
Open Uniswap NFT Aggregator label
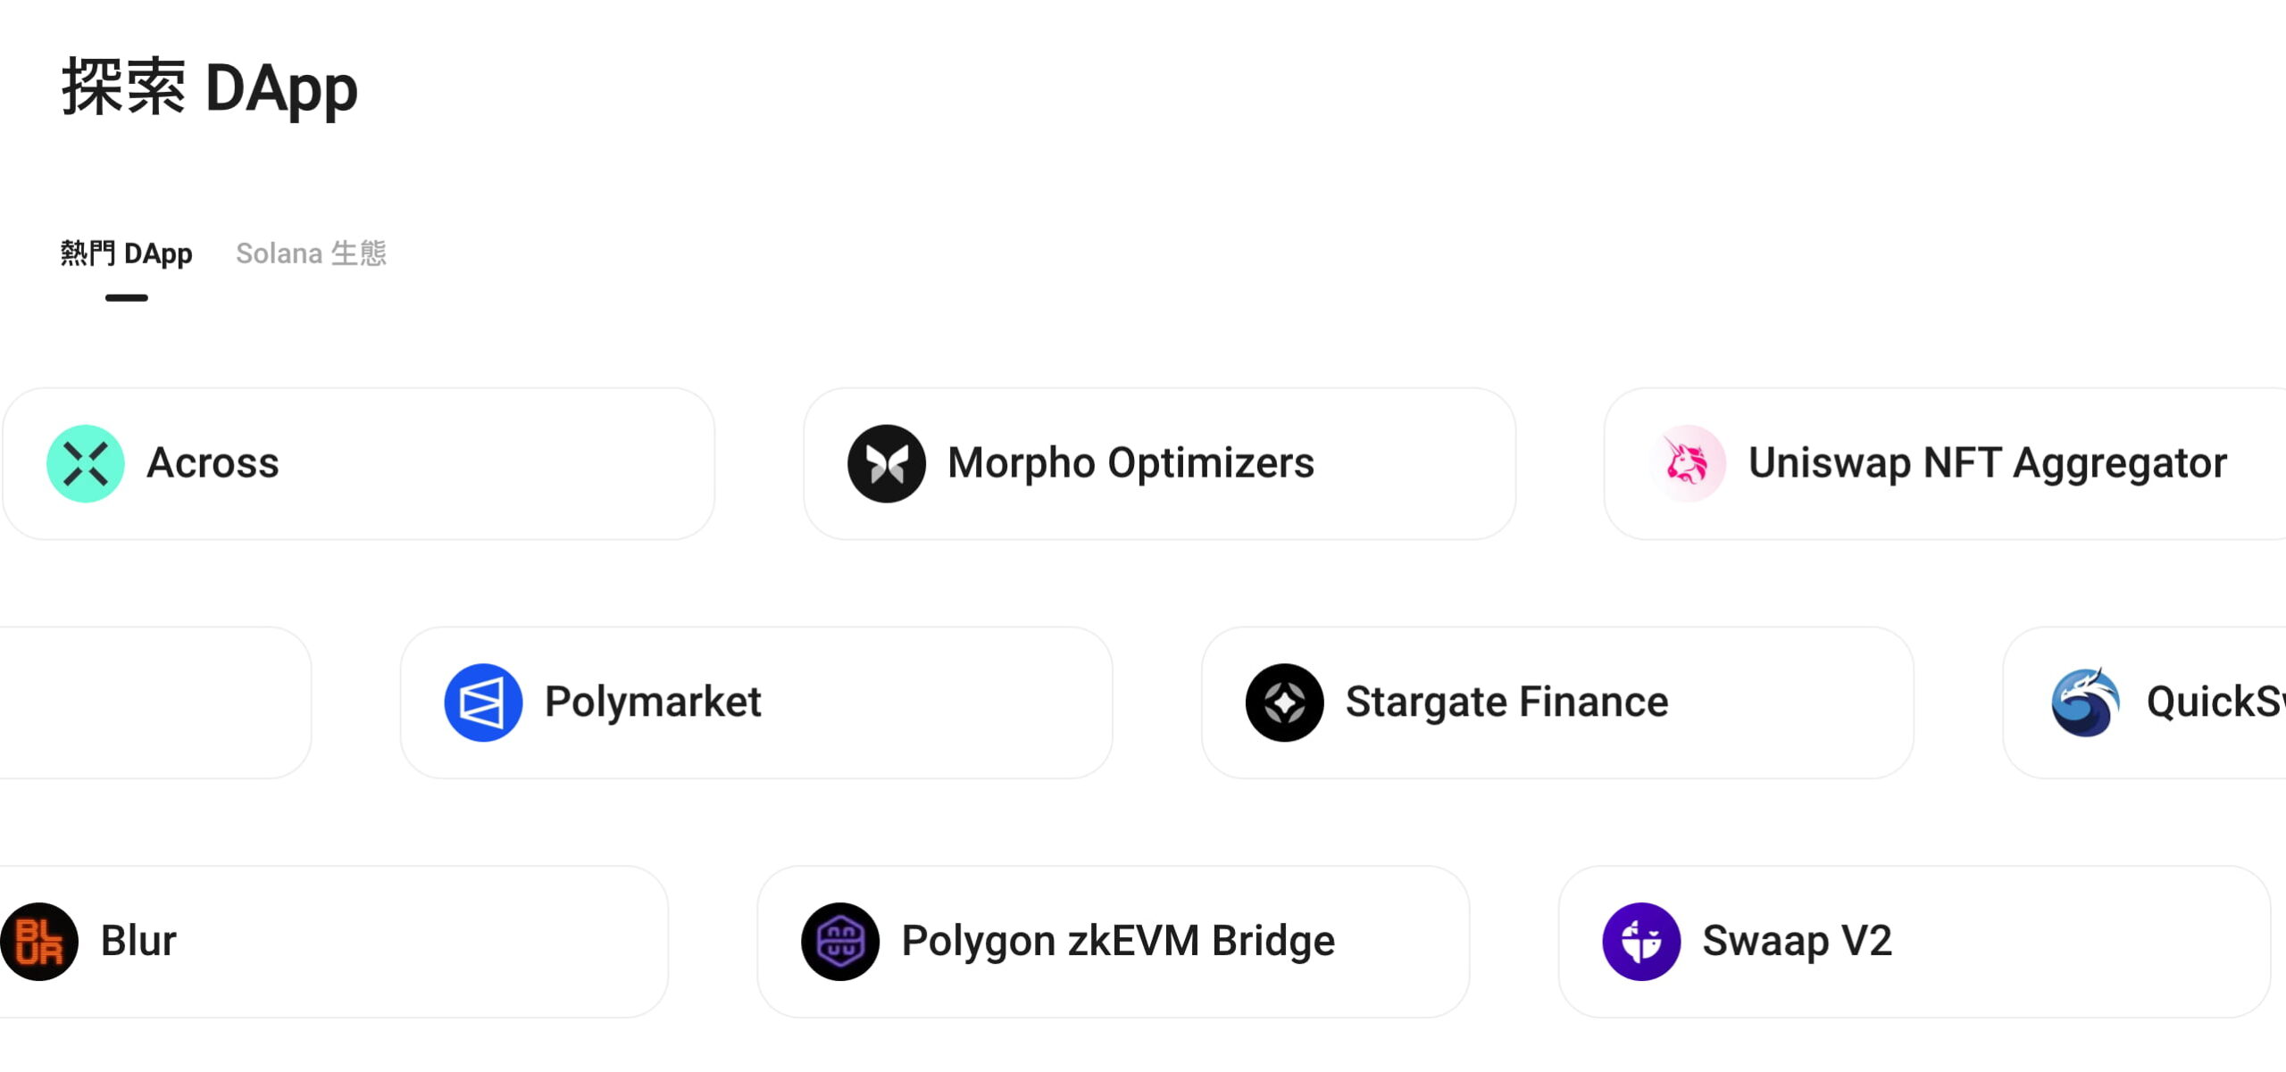(x=1987, y=463)
